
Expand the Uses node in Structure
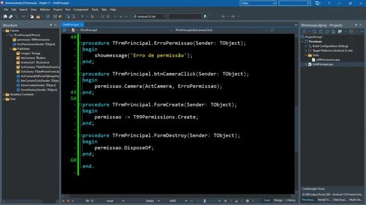point(3,99)
